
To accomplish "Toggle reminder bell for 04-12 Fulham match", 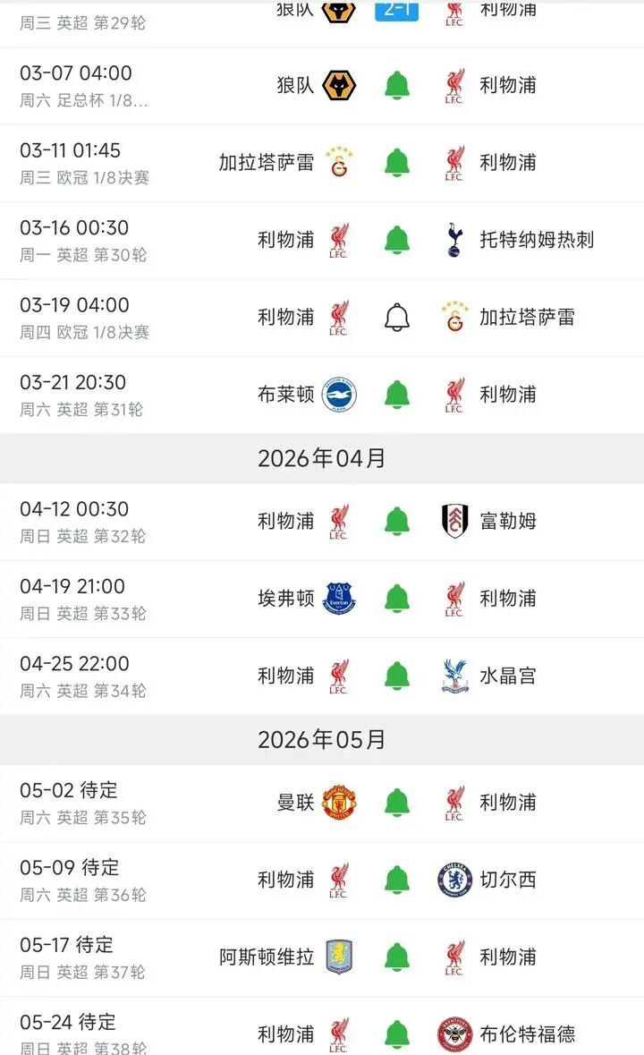I will click(397, 521).
